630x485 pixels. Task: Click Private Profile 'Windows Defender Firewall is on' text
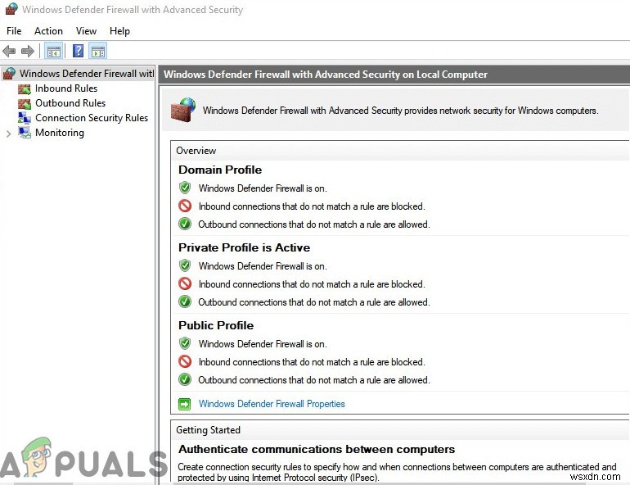[x=263, y=266]
